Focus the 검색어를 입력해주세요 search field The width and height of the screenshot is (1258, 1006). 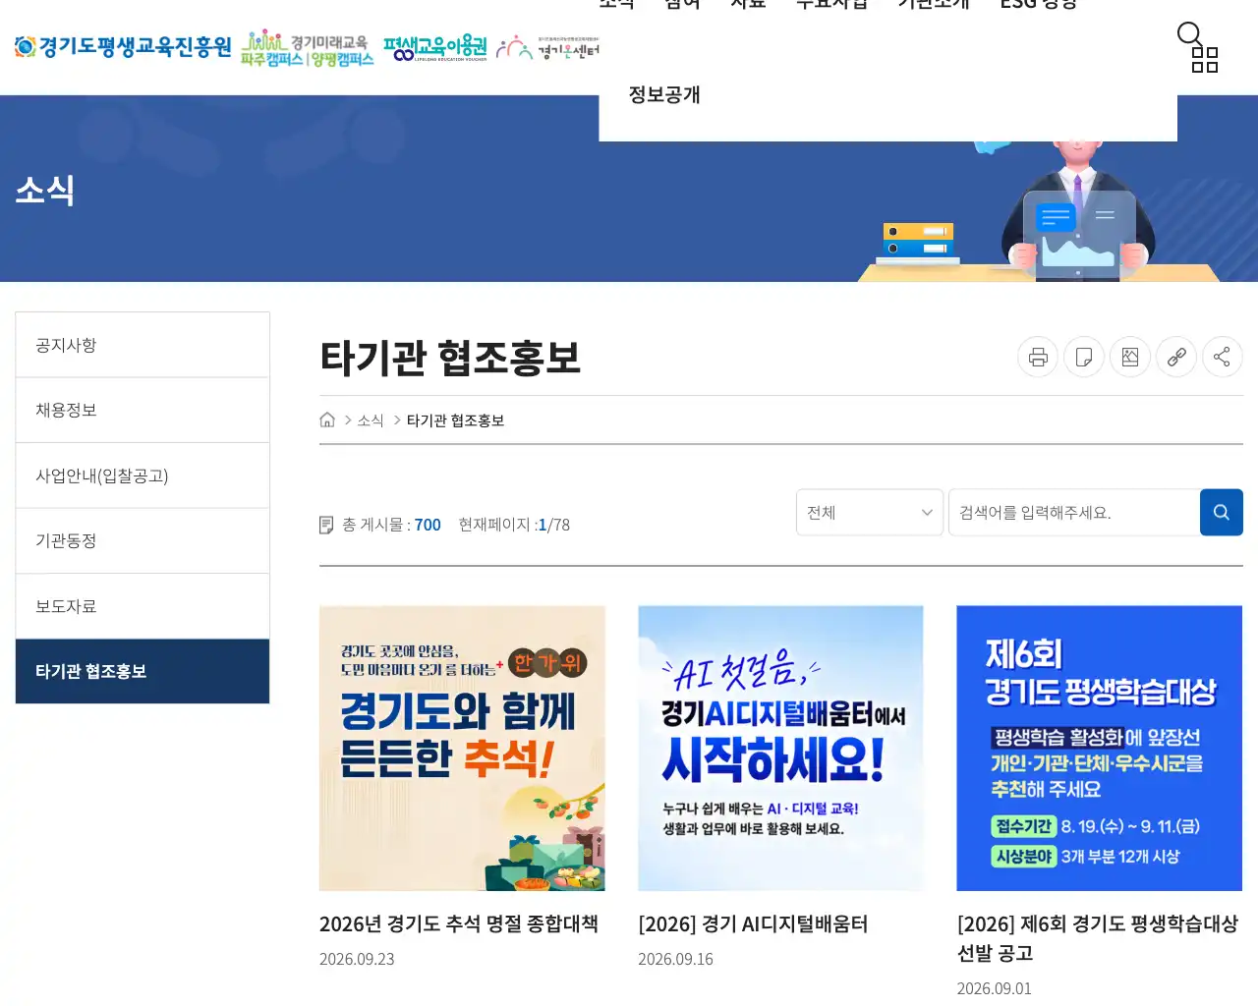1074,512
